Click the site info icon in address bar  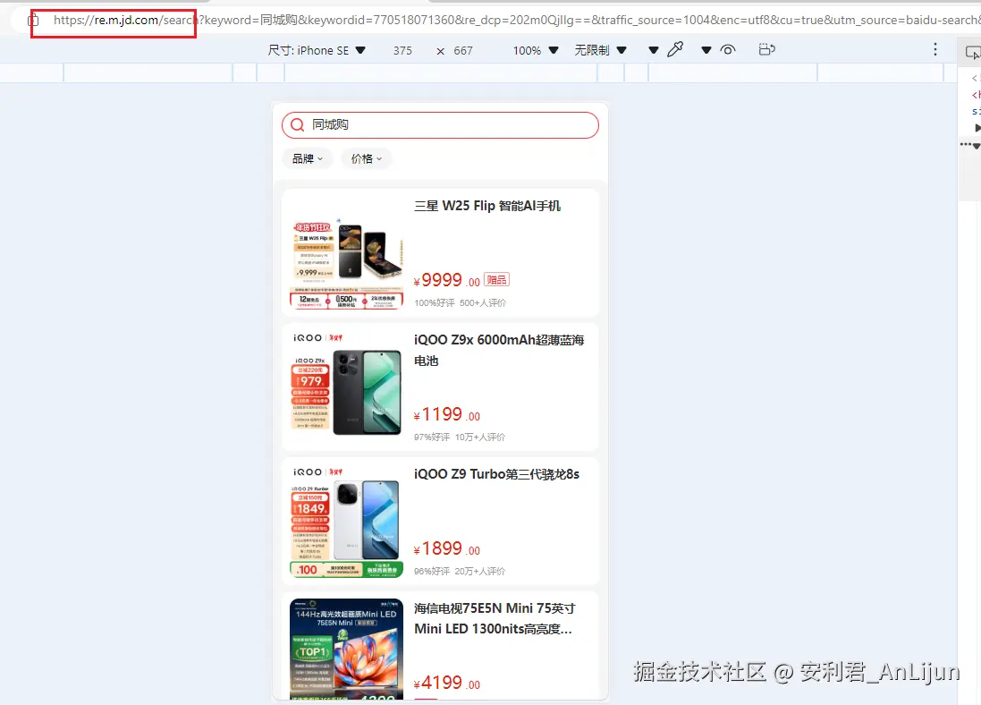[x=34, y=20]
